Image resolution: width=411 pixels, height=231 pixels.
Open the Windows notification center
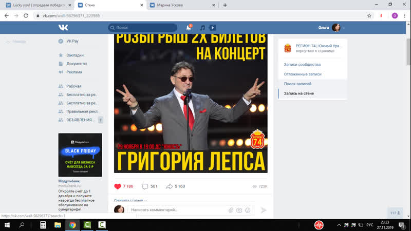[x=402, y=225]
